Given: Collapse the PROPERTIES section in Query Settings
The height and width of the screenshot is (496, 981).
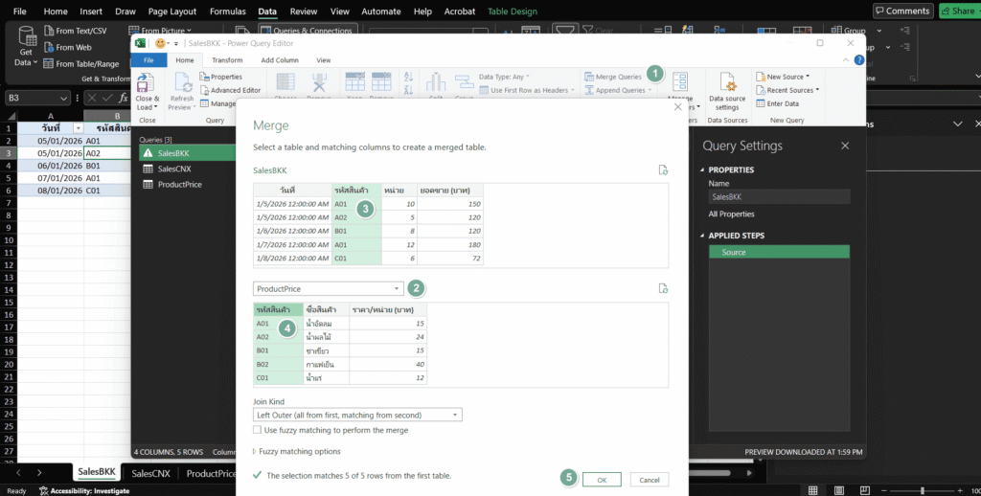Looking at the screenshot, I should tap(702, 170).
